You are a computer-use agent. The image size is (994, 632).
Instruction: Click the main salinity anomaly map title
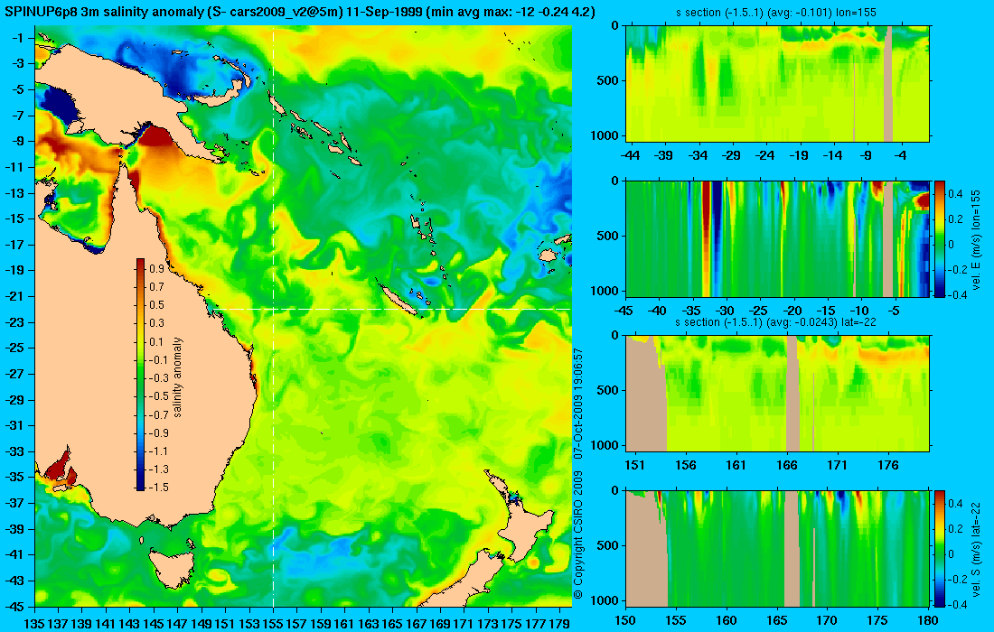pos(302,12)
